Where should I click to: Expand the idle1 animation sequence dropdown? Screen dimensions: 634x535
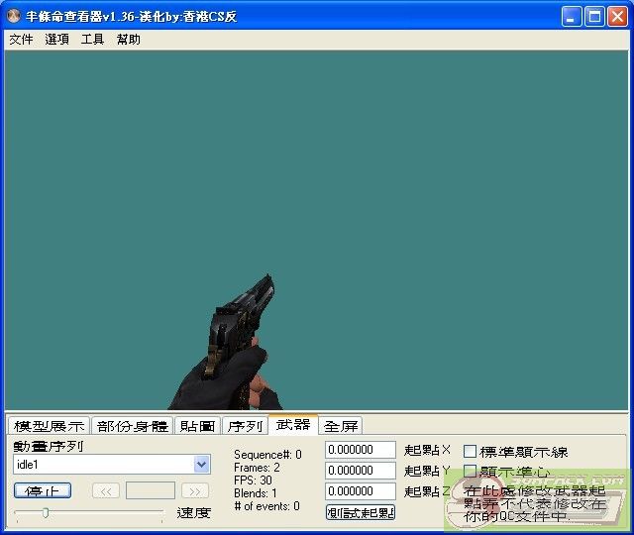click(201, 465)
